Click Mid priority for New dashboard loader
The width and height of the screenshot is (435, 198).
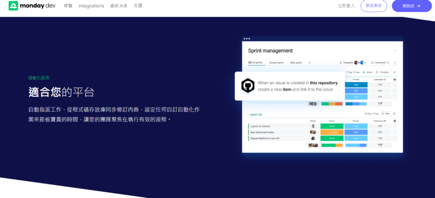click(356, 132)
